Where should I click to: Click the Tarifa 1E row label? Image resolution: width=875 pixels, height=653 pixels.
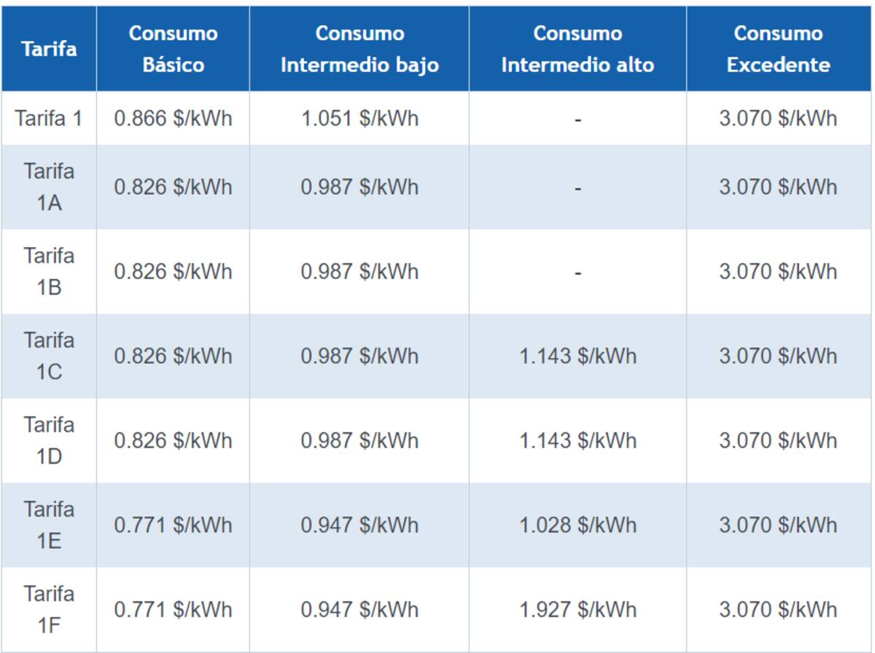click(49, 525)
